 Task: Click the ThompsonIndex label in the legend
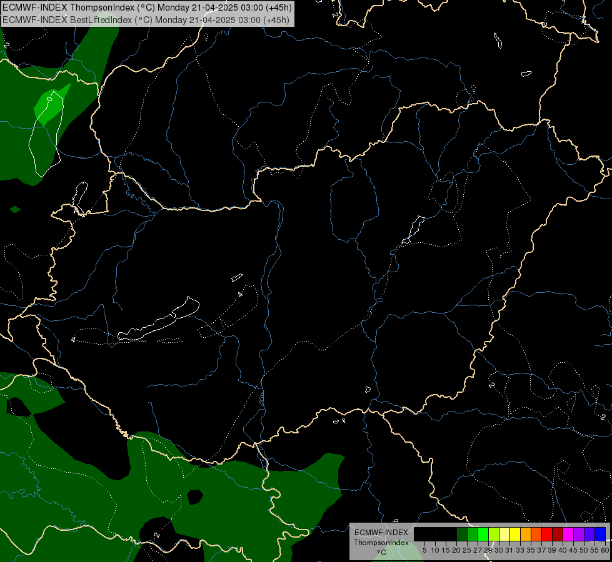coord(381,543)
